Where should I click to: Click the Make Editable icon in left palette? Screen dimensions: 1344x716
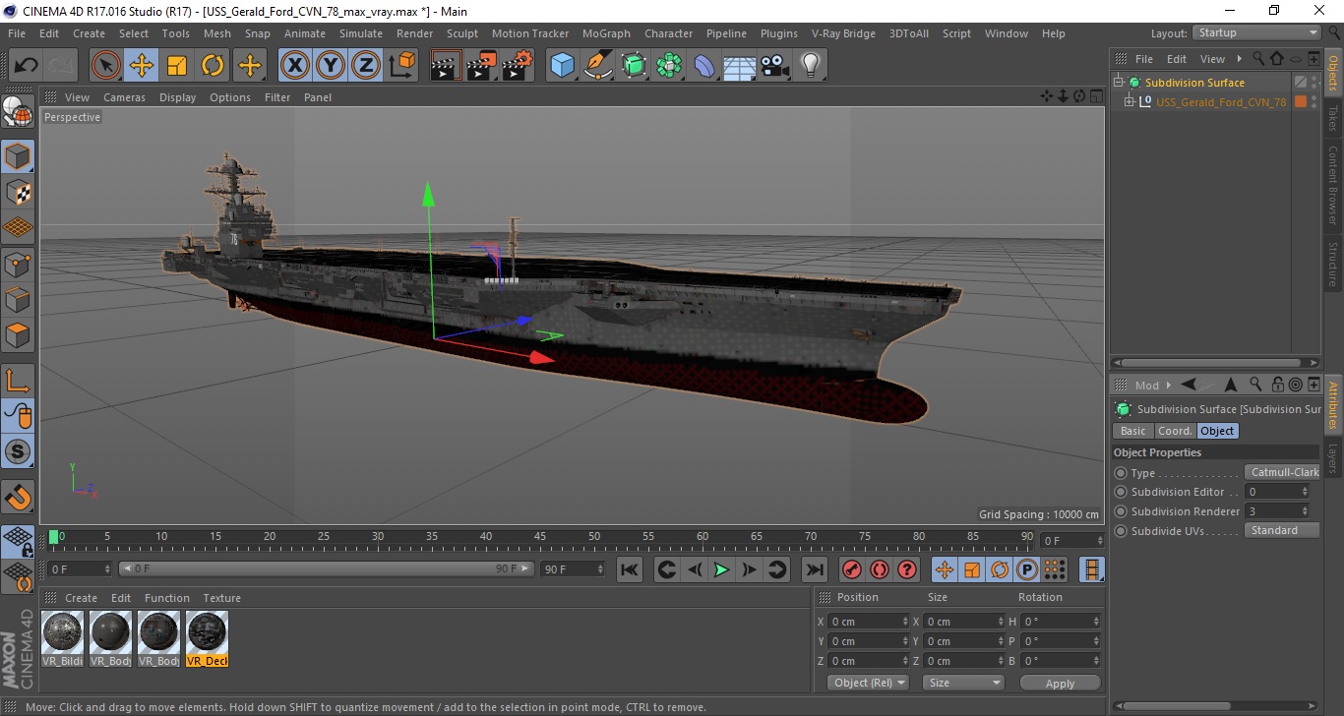click(19, 113)
